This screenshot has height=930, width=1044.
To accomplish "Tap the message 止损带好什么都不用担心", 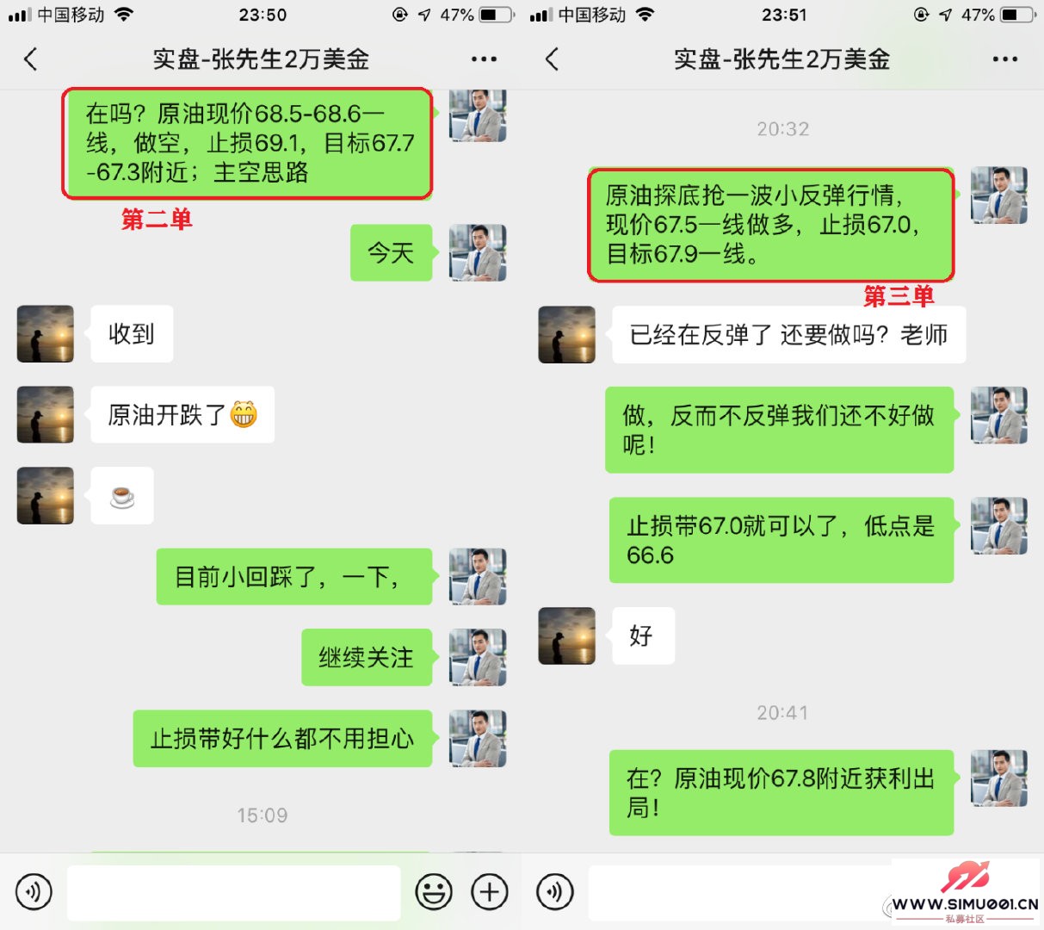I will [x=282, y=739].
